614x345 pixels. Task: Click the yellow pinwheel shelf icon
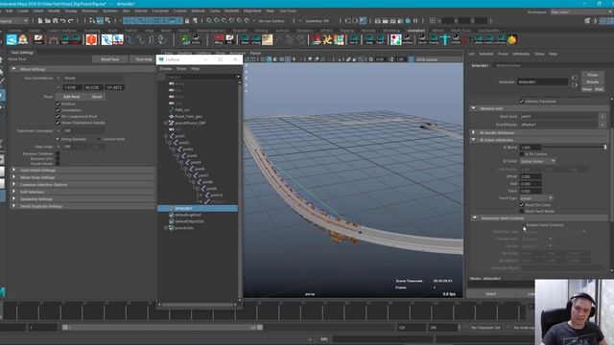(327, 39)
